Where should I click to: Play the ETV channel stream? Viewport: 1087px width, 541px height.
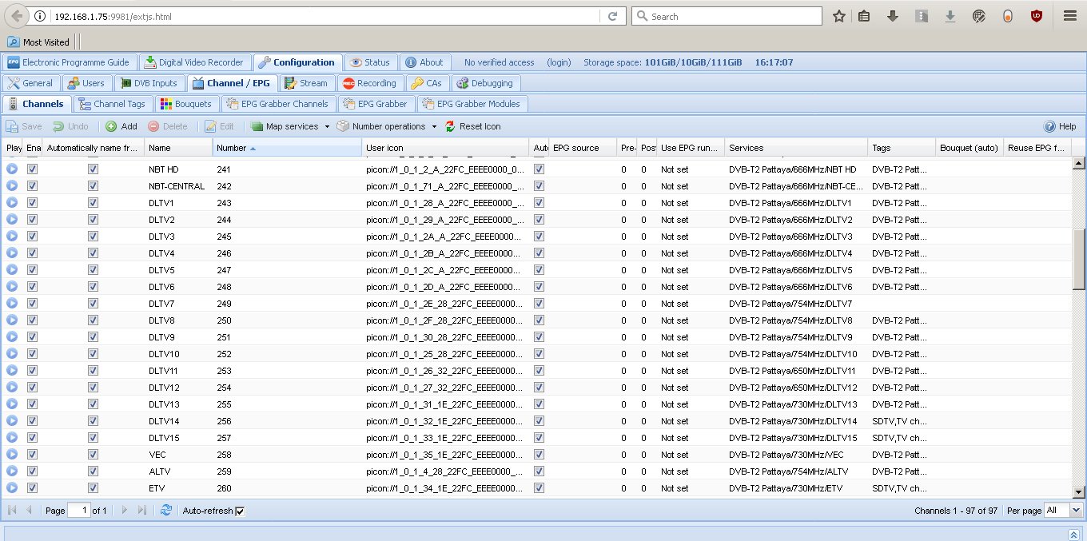[x=12, y=488]
